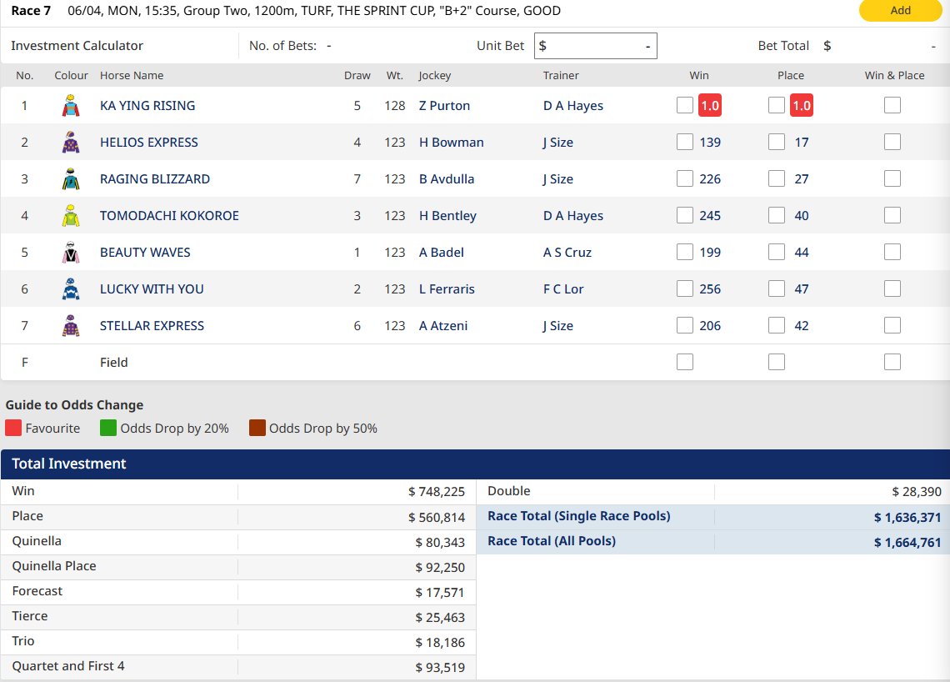The height and width of the screenshot is (682, 950).
Task: Open STELLAR EXPRESS horse details
Action: pos(152,326)
